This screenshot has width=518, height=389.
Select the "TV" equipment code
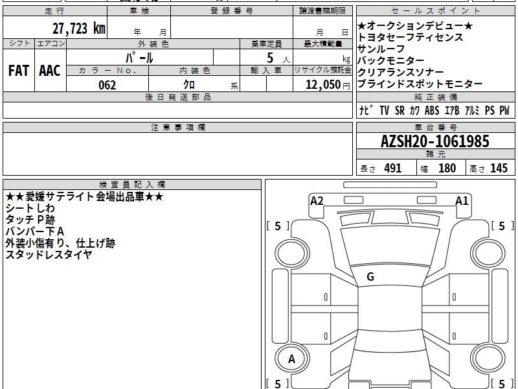(x=384, y=110)
